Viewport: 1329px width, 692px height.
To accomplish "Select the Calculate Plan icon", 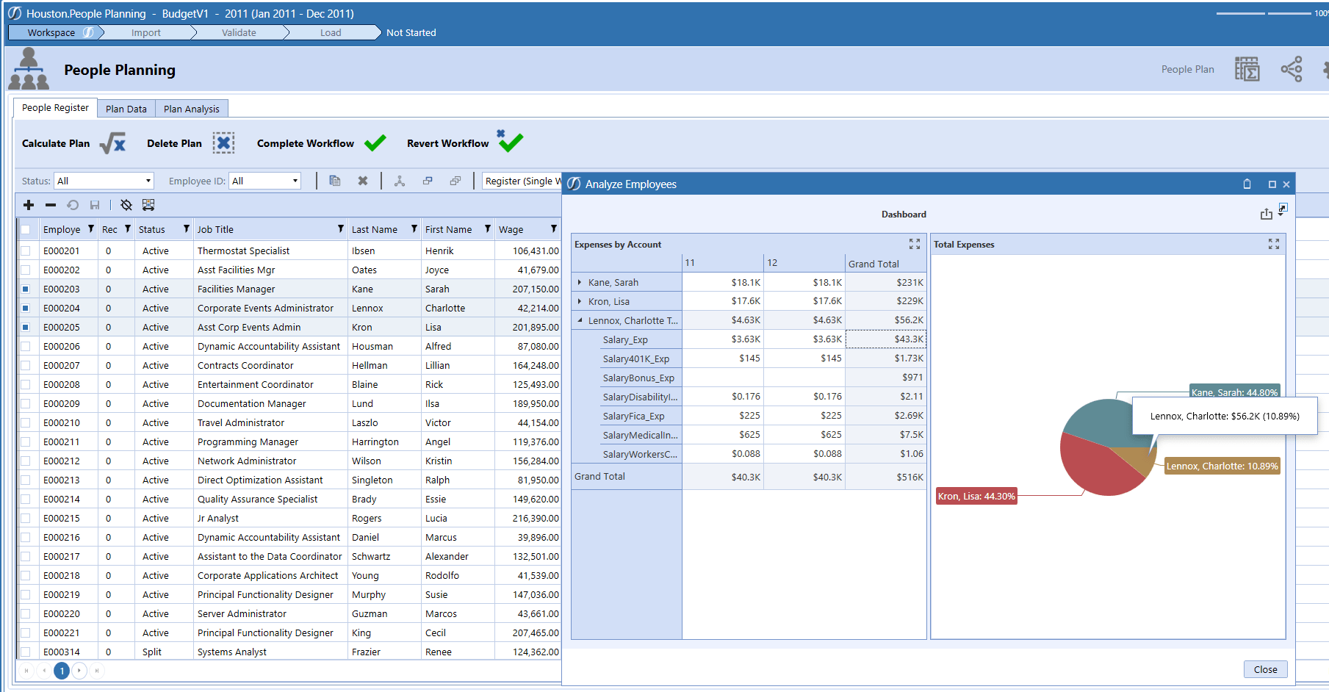I will click(112, 143).
